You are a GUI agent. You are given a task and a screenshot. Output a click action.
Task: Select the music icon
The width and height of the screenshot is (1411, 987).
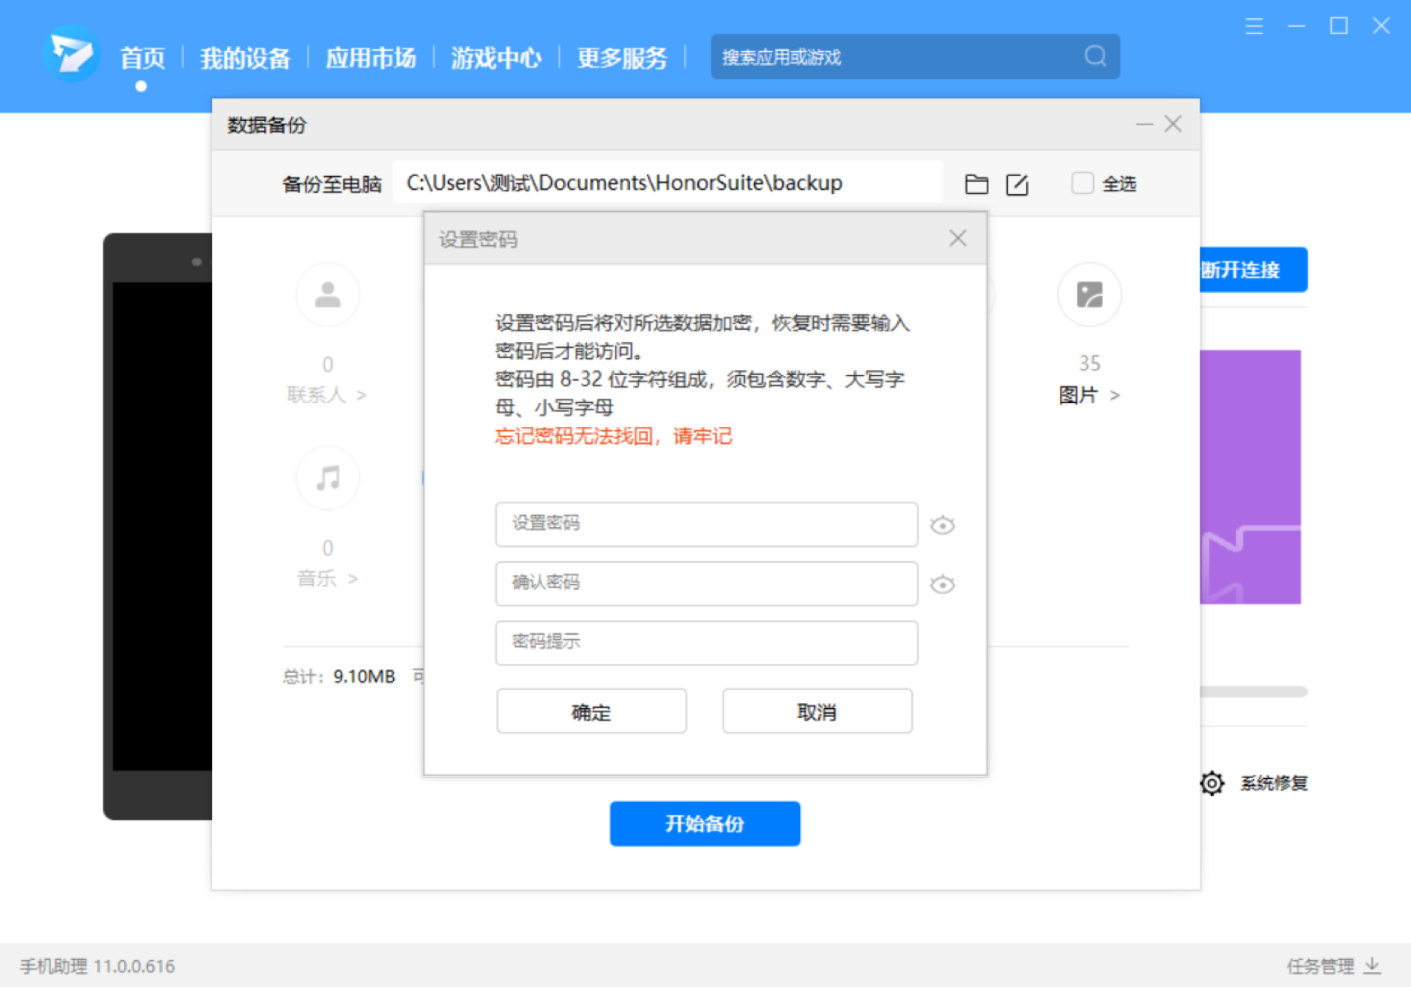pyautogui.click(x=327, y=478)
